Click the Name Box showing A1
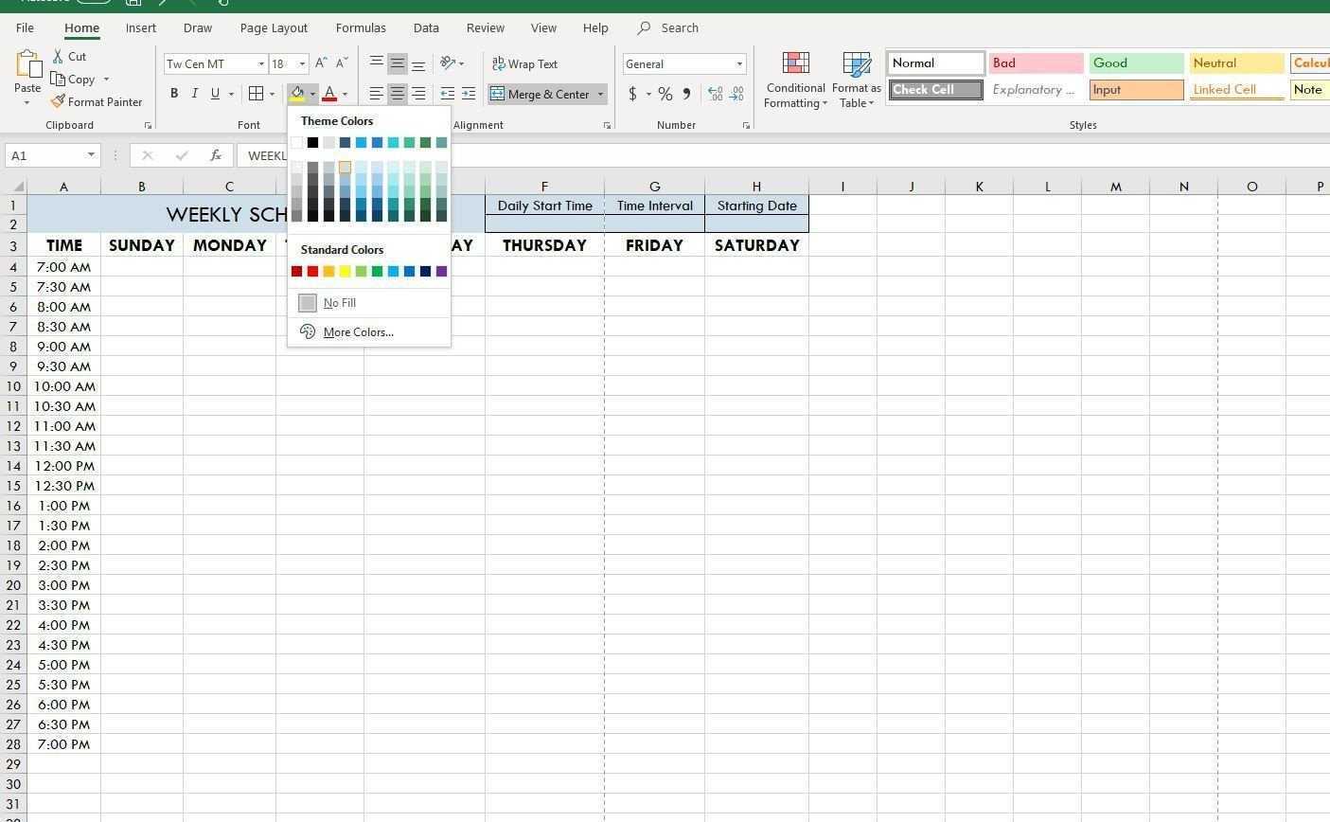This screenshot has width=1330, height=822. click(45, 155)
